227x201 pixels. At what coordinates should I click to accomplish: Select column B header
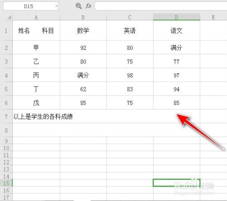[x=83, y=17]
